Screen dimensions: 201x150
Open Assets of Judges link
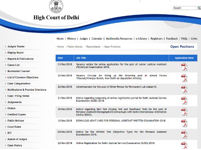click(17, 139)
